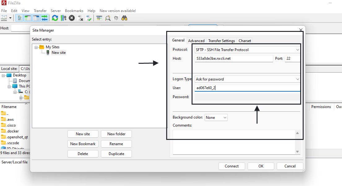Open the colored-rows directory listing filter icon
The height and width of the screenshot is (186, 342).
tap(99, 18)
